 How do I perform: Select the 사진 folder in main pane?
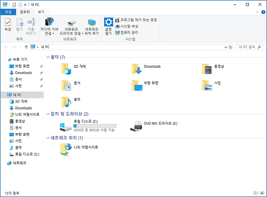pos(211,85)
